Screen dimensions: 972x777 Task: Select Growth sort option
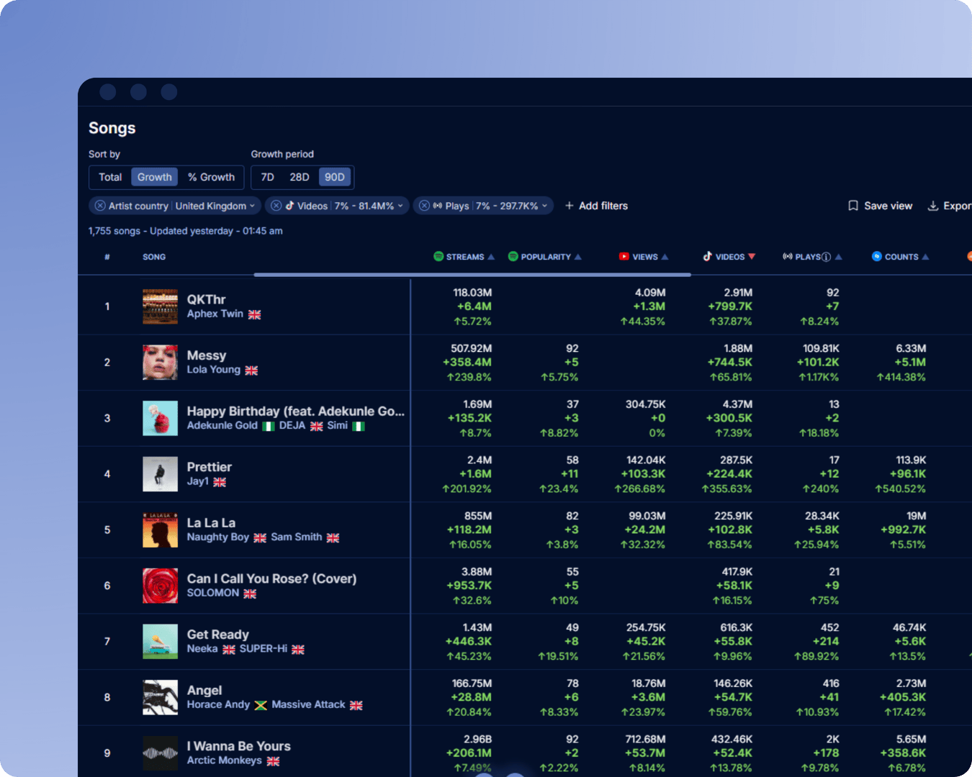point(155,177)
